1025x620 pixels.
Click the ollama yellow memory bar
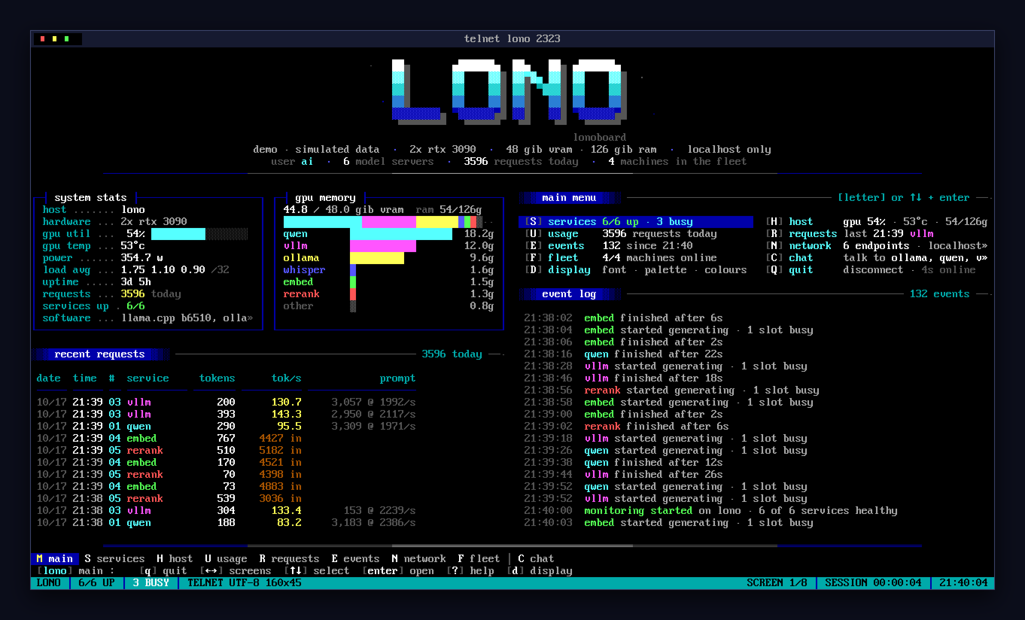[x=377, y=258]
